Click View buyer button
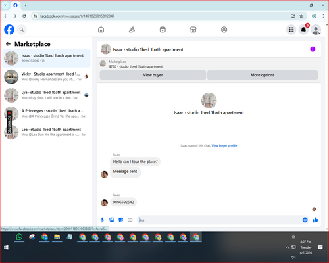329x263 pixels. pyautogui.click(x=153, y=75)
